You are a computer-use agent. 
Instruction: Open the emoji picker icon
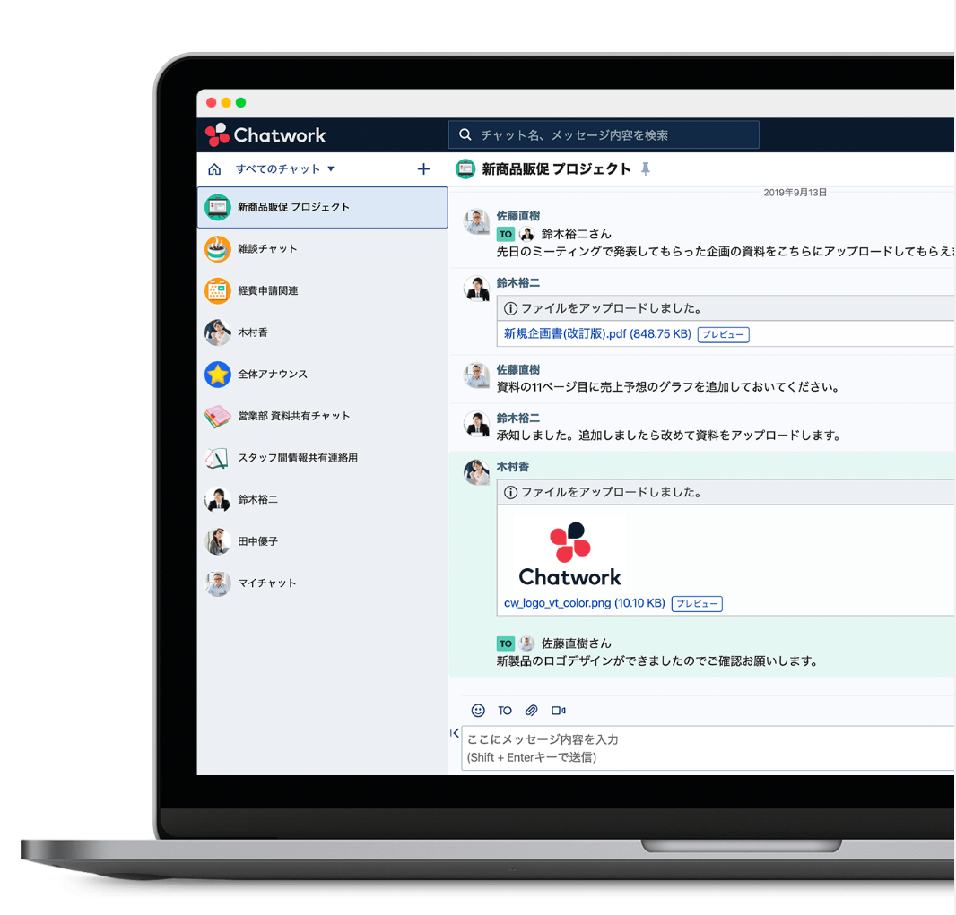tap(478, 711)
